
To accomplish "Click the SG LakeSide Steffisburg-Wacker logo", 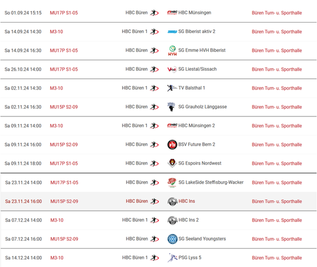I will click(x=172, y=183).
